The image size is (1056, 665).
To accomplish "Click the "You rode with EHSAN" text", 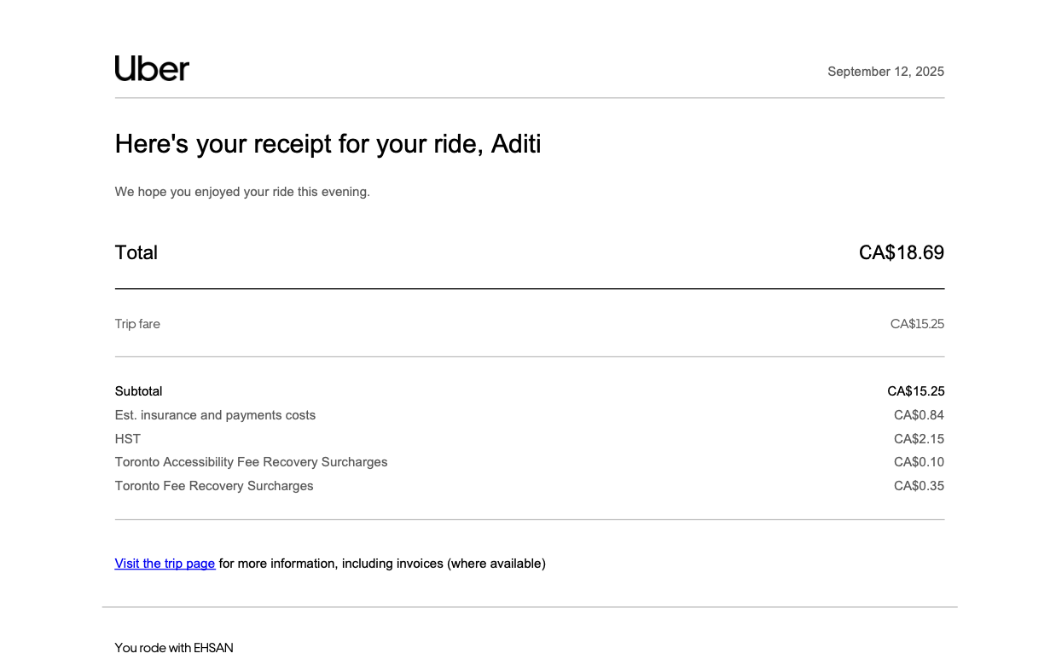I will [174, 648].
